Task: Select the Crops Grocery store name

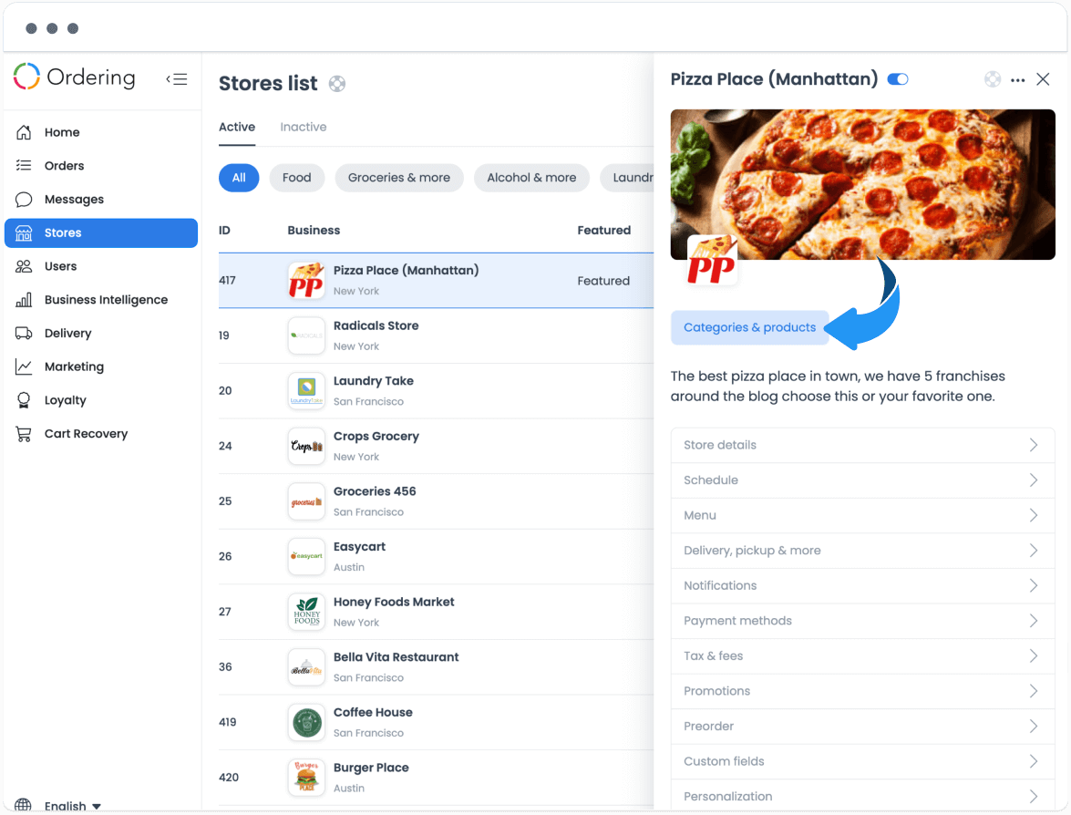Action: (376, 437)
